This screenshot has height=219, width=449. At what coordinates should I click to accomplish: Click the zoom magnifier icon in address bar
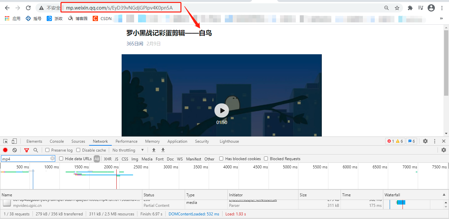tap(387, 8)
